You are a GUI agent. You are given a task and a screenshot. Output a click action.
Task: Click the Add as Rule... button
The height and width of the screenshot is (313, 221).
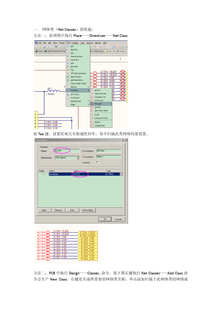click(x=88, y=210)
